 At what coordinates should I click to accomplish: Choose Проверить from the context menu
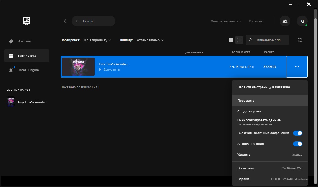(270, 101)
